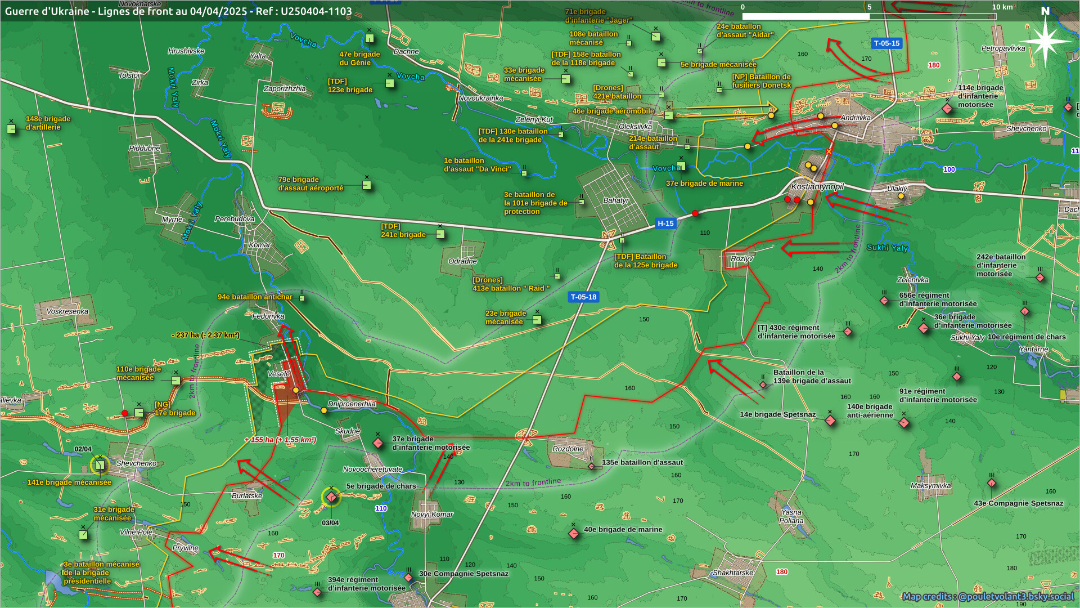Click the Burlatske village label
Image resolution: width=1080 pixels, height=608 pixels.
(247, 496)
